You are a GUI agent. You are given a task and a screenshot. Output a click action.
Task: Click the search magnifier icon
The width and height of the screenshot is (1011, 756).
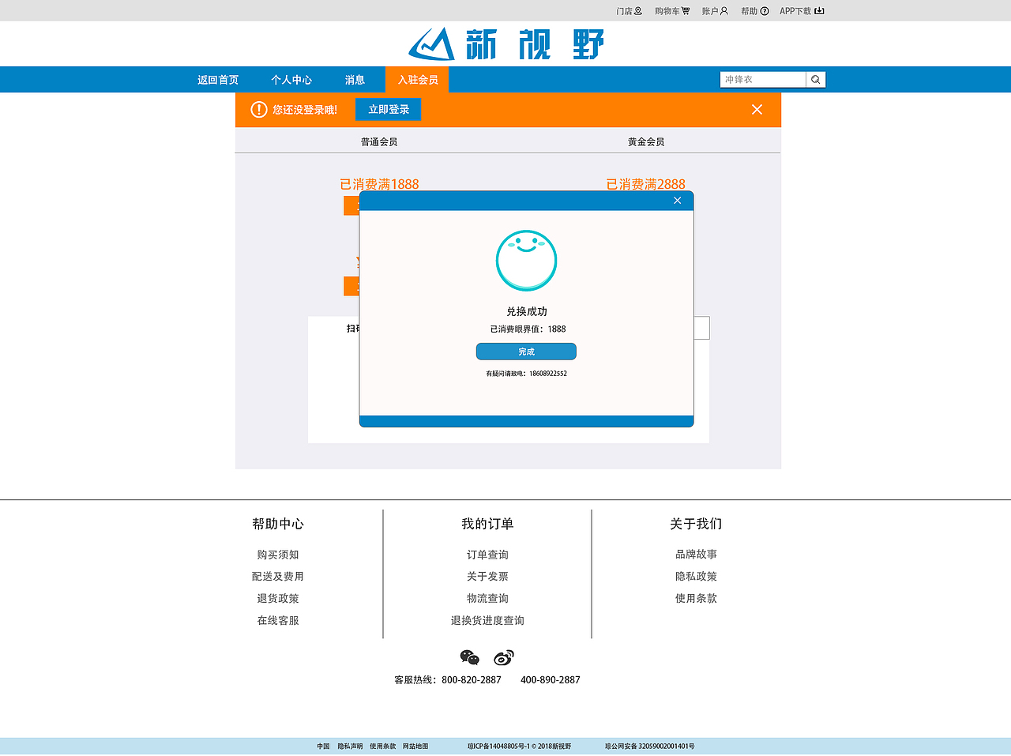(815, 79)
